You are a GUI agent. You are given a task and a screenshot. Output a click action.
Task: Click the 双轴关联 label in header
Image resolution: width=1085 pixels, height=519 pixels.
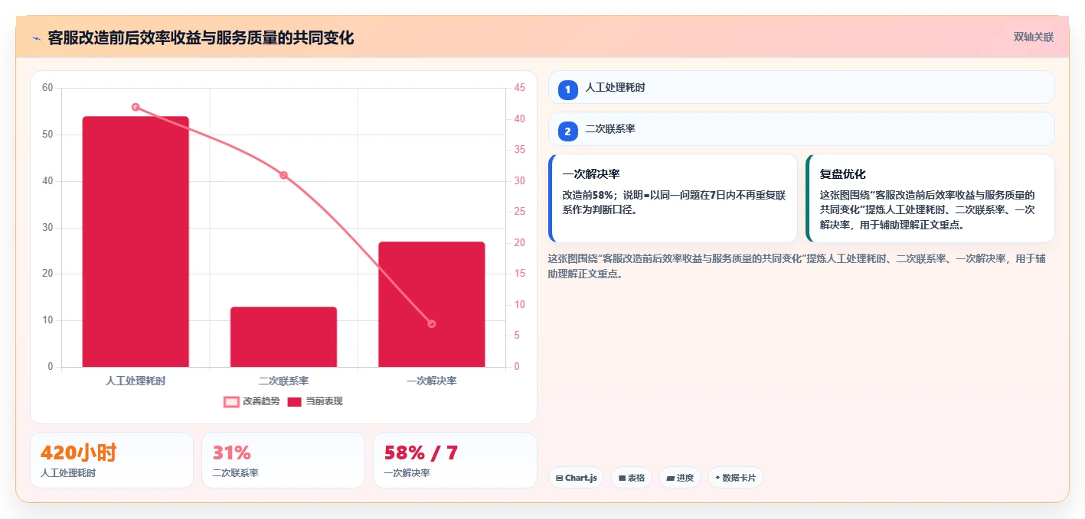tap(1034, 37)
